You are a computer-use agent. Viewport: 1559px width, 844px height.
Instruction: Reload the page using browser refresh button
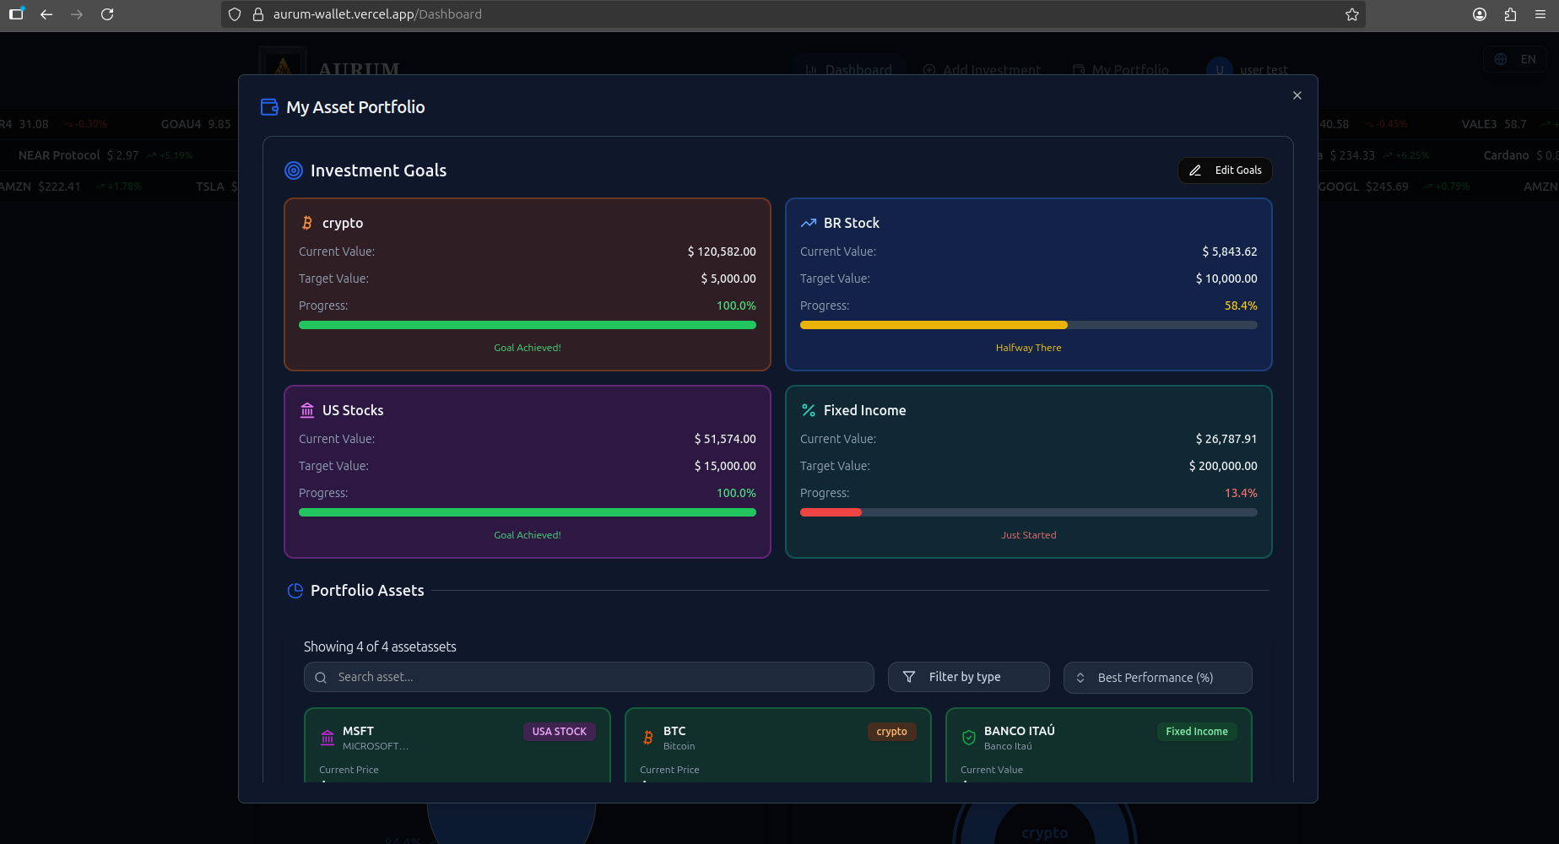[107, 14]
